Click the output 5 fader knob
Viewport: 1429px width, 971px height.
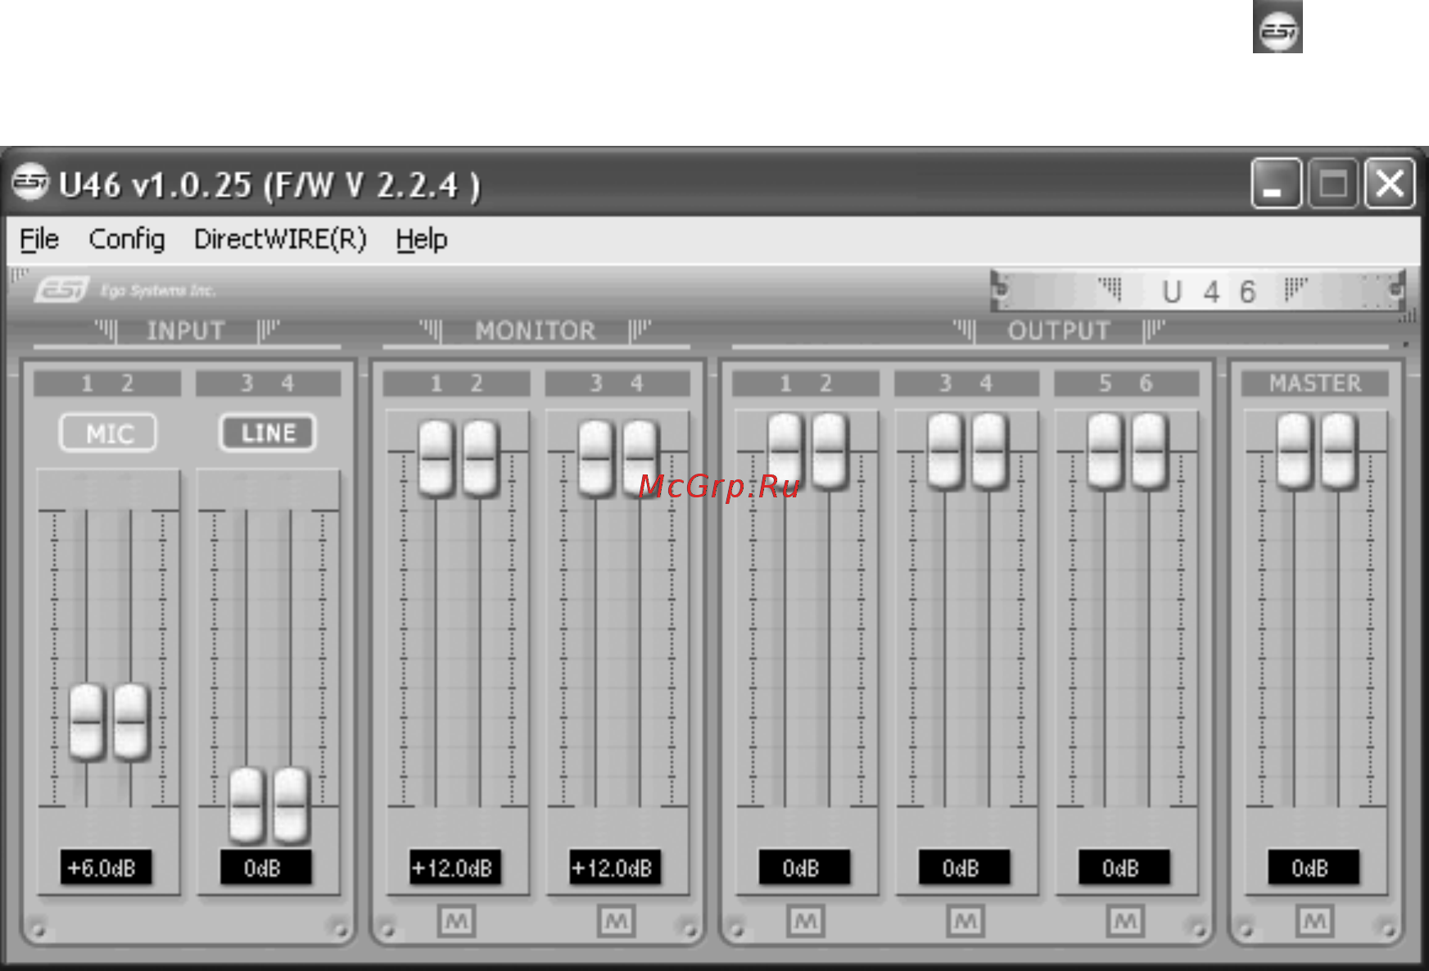[x=1105, y=451]
